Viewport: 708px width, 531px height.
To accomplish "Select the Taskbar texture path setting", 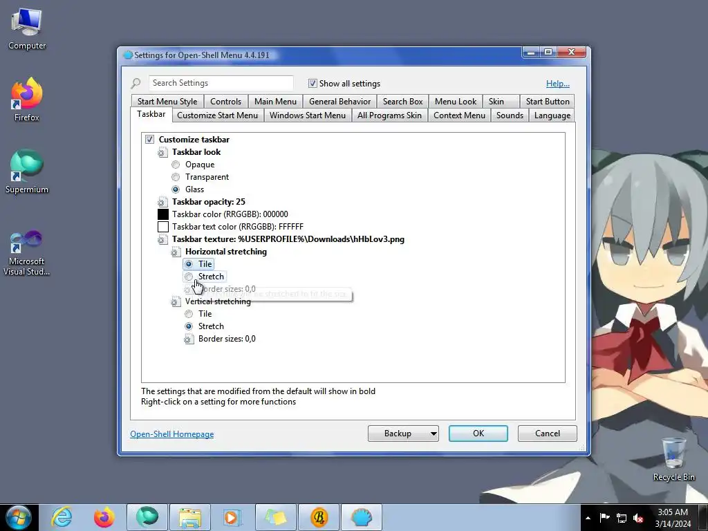I will click(x=288, y=239).
